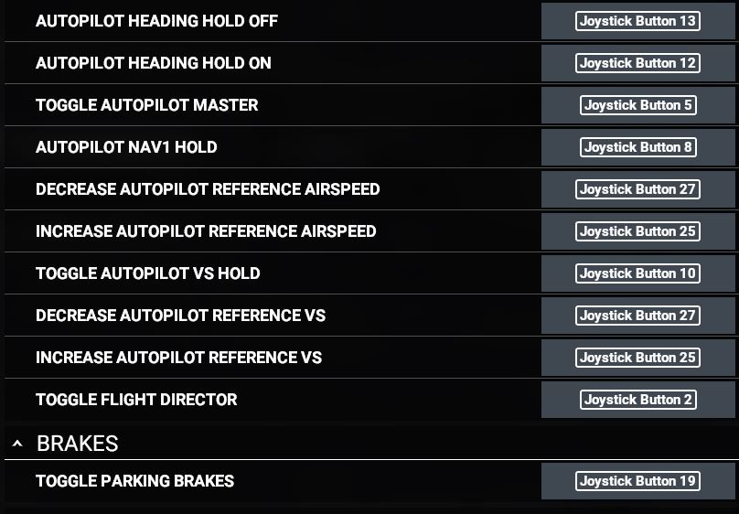Click Joystick Button 13 binding for Heading Hold Off
This screenshot has width=739, height=514.
pos(637,21)
